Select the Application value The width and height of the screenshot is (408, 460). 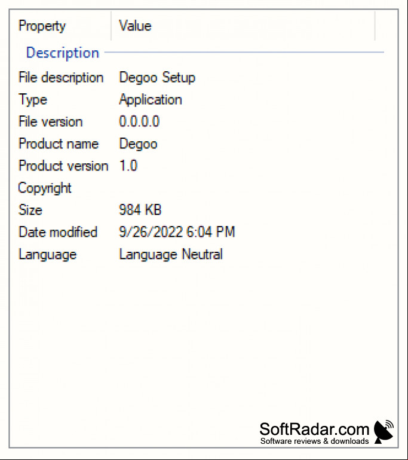tap(151, 100)
